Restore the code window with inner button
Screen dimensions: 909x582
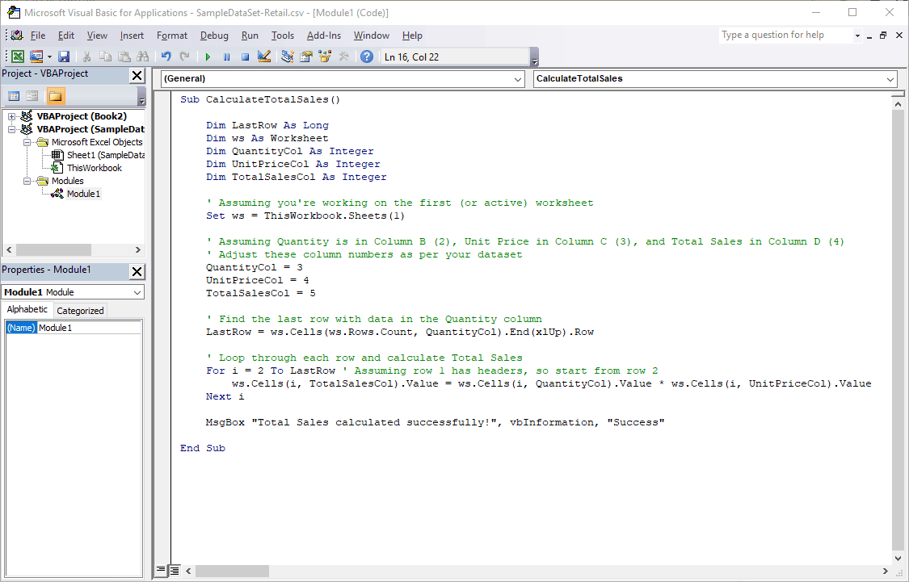tap(883, 36)
